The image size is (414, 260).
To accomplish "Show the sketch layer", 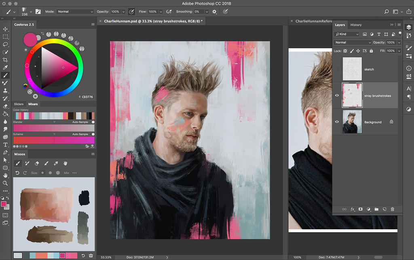I will [x=337, y=69].
